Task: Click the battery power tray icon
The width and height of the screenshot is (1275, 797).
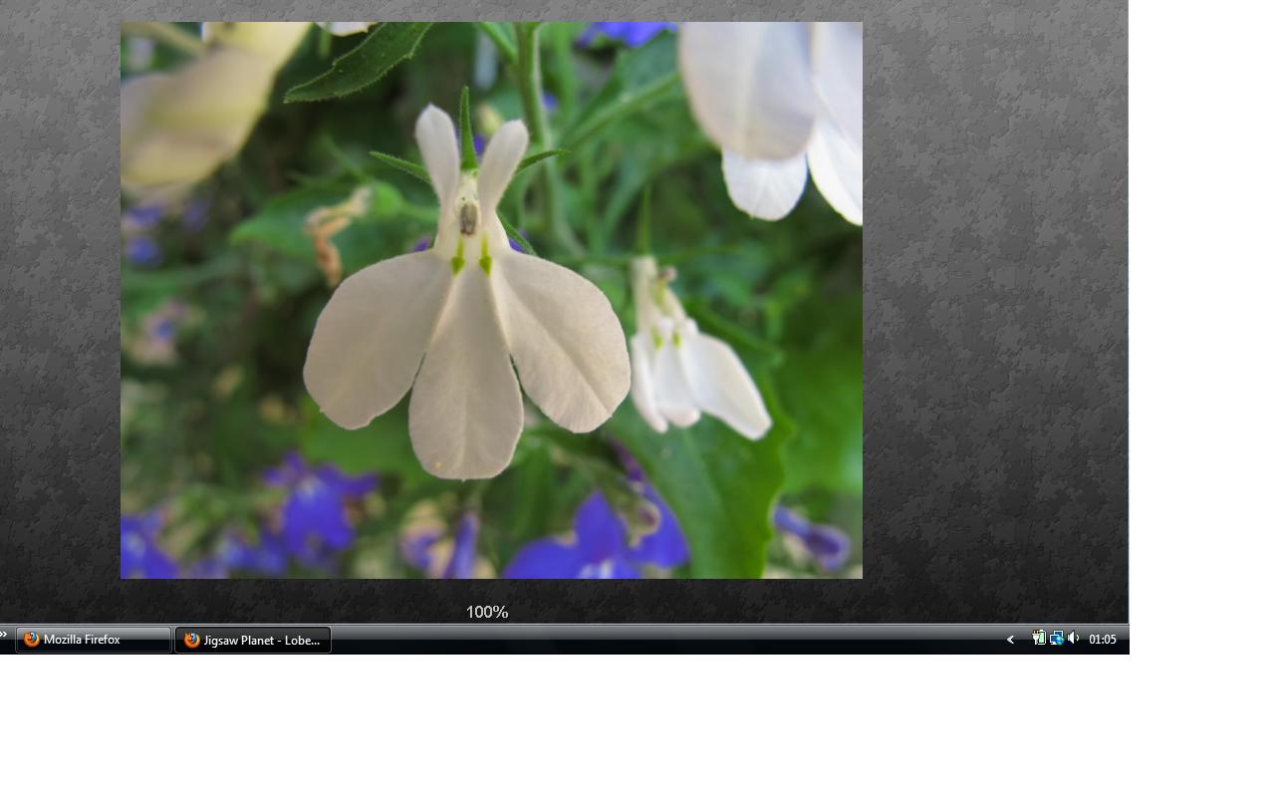Action: click(1039, 639)
